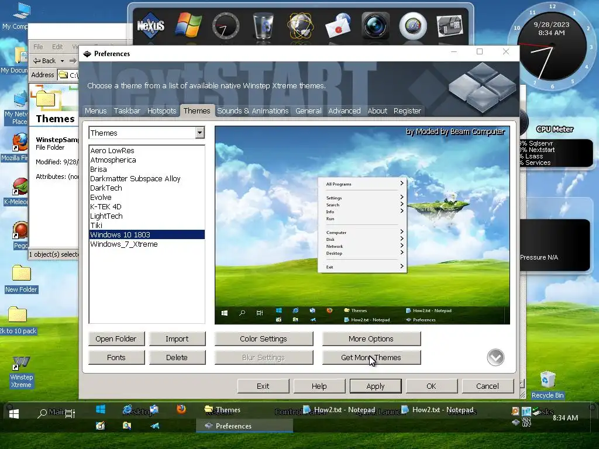Click Get More Themes button
Viewport: 599px width, 449px height.
click(x=371, y=357)
